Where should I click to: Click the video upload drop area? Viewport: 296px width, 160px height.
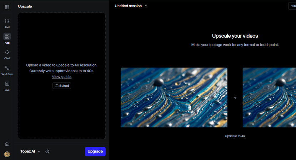[x=62, y=76]
